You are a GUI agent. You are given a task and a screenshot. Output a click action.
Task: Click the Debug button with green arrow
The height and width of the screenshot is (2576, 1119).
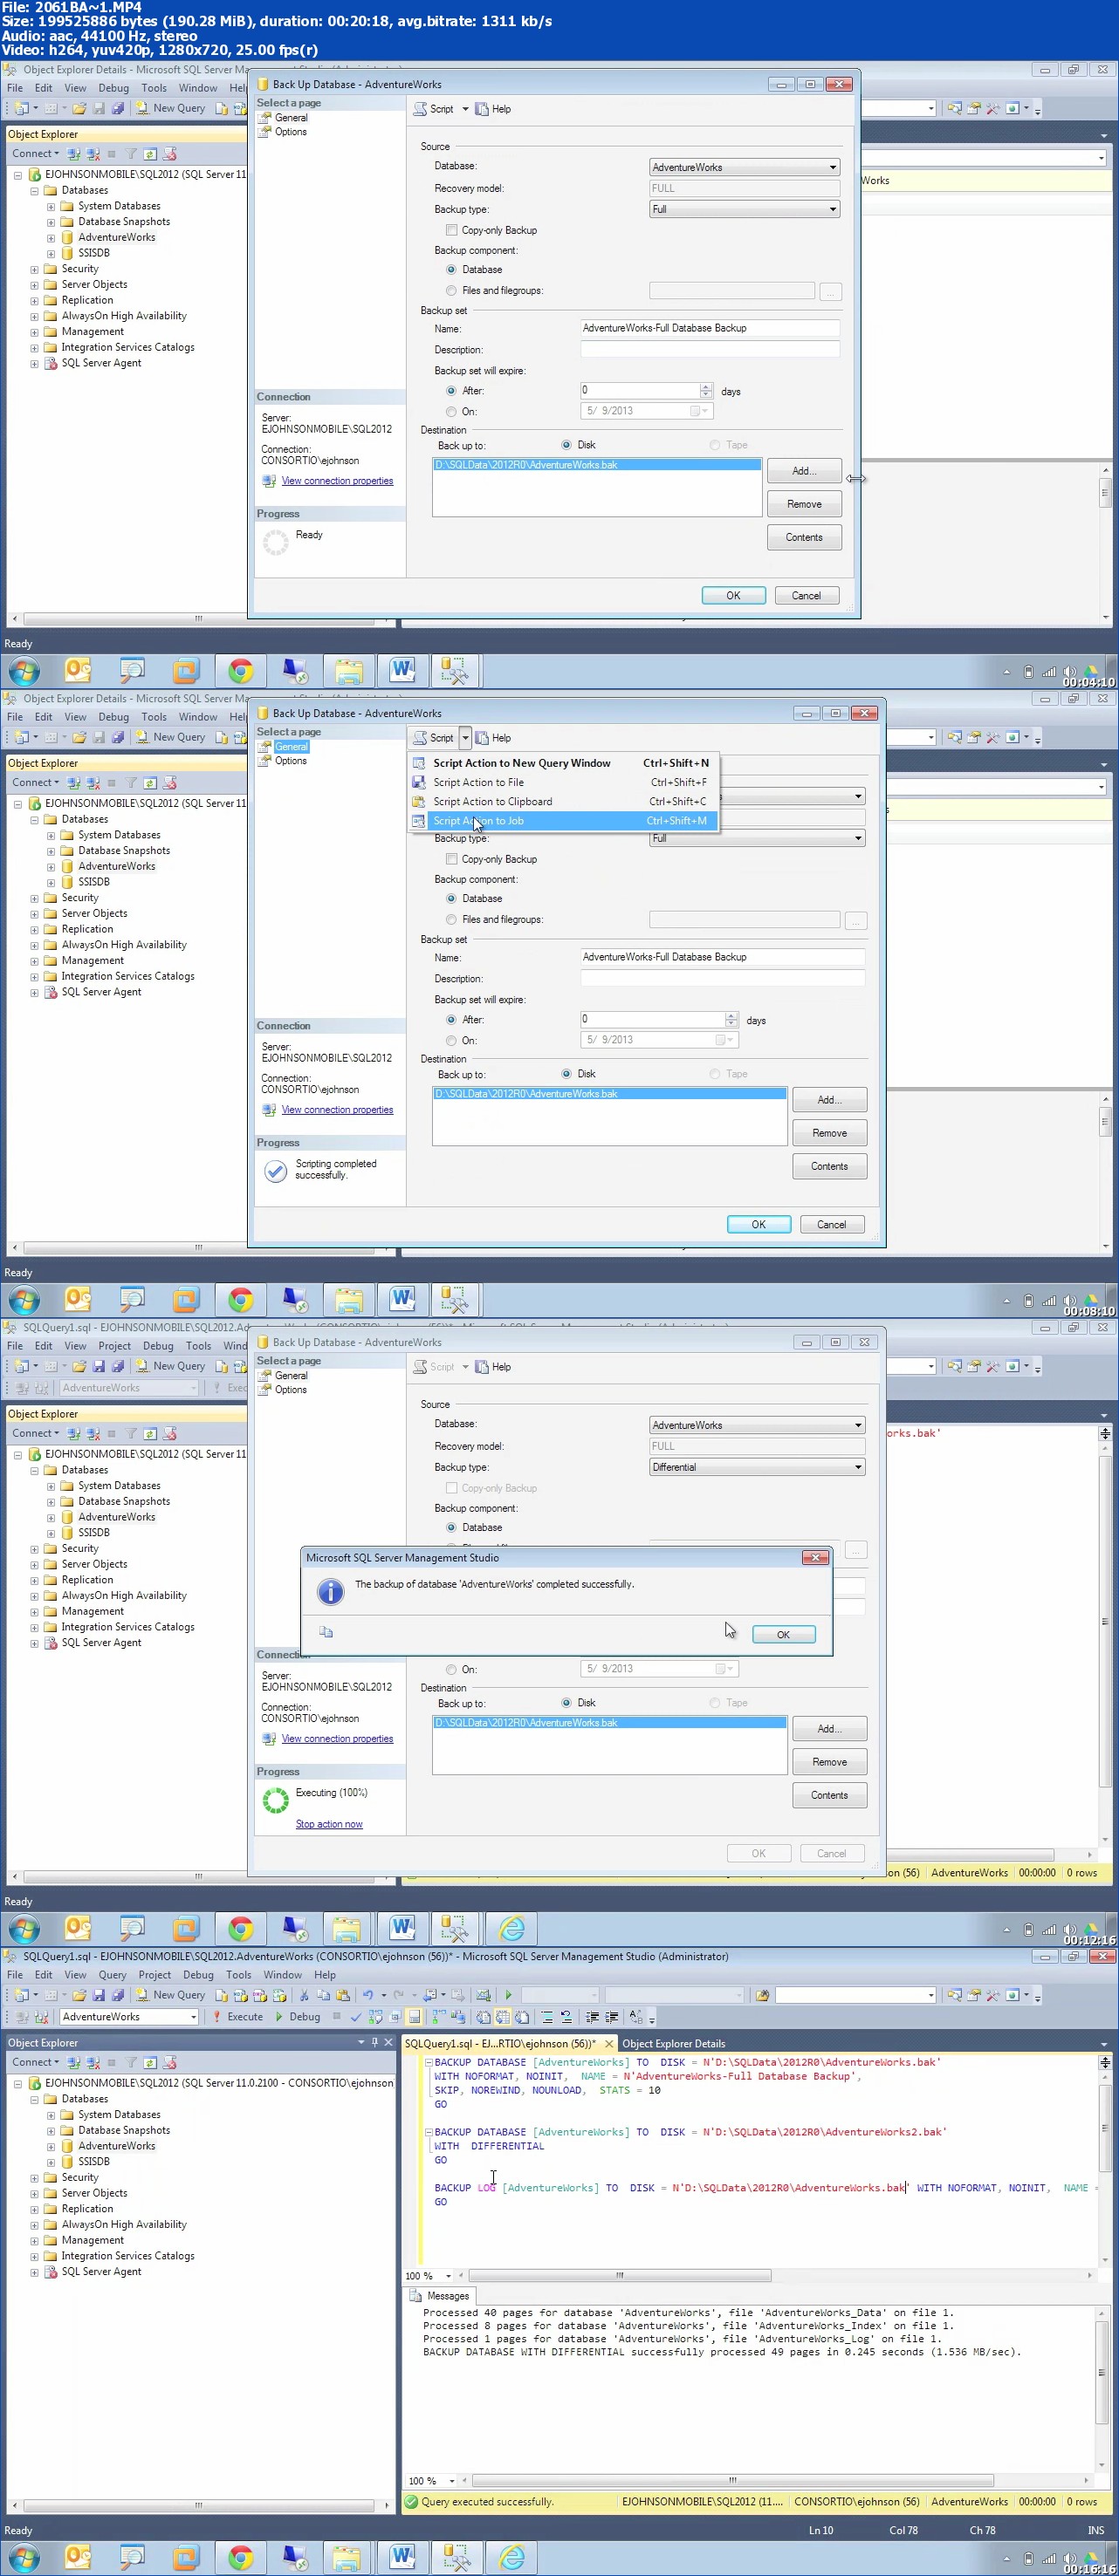pyautogui.click(x=298, y=2016)
